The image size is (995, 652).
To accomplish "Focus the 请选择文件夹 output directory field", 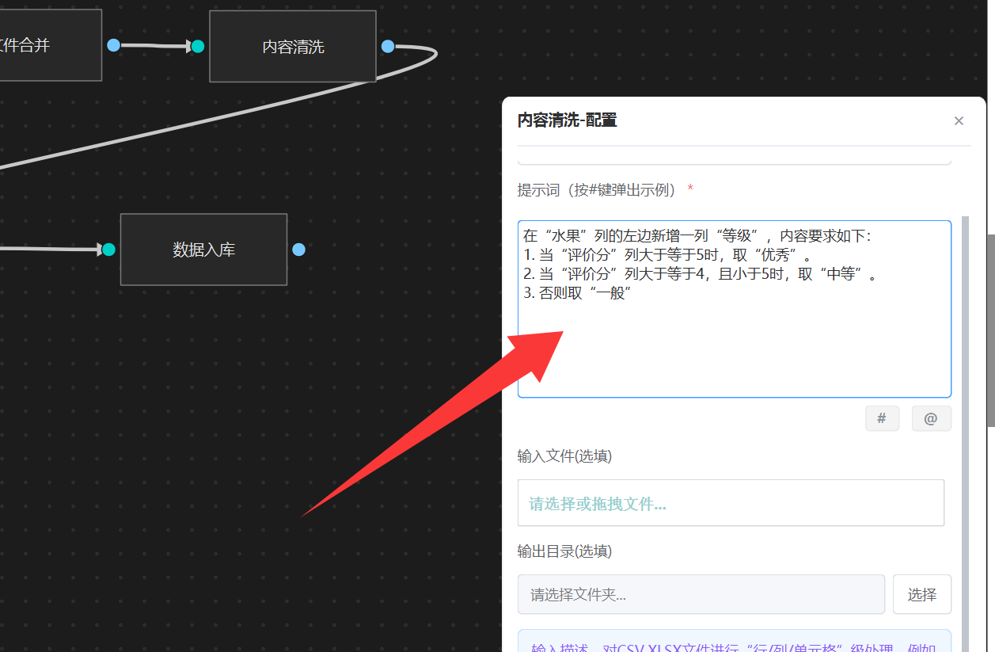I will [701, 594].
